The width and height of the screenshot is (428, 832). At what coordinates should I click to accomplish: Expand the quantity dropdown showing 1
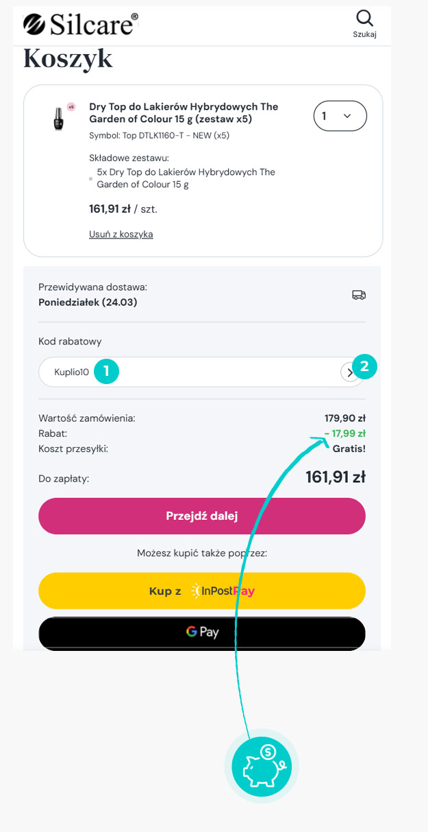coord(340,116)
